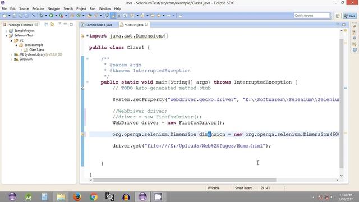Select com.example package in tree
This screenshot has height=202, width=359.
[34, 45]
